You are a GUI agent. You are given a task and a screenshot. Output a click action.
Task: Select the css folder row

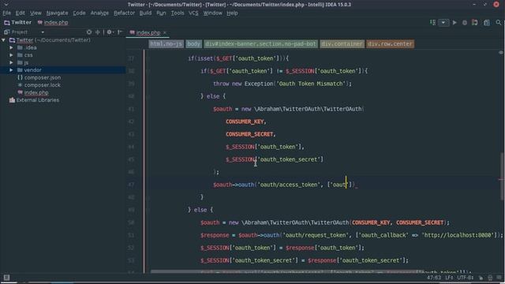tap(63, 55)
